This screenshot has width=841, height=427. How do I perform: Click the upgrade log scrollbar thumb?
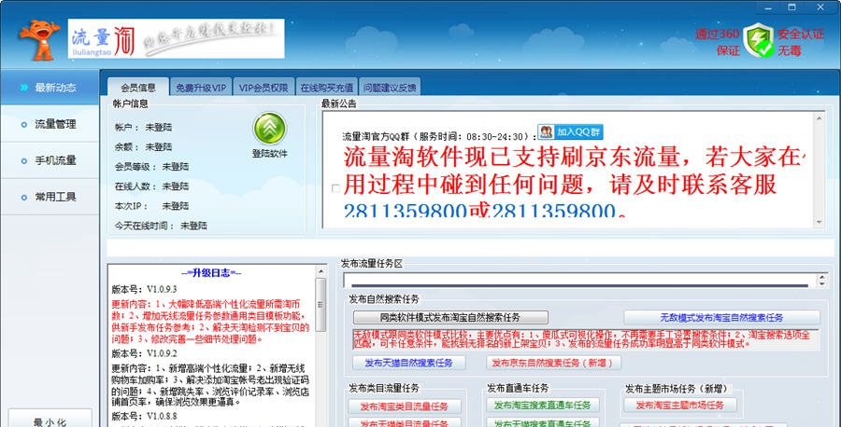click(x=321, y=304)
